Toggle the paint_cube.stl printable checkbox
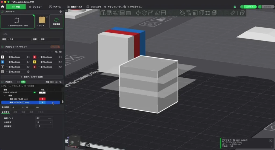 35,92
